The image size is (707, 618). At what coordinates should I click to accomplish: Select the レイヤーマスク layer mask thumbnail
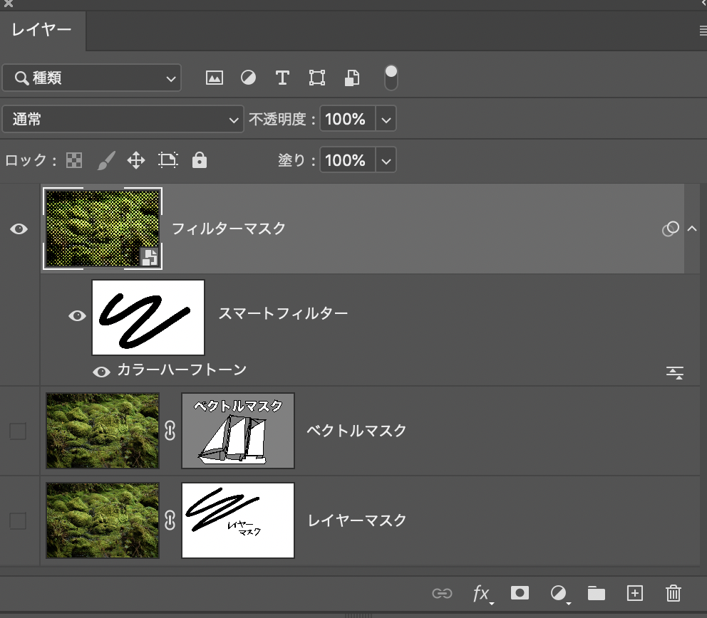pyautogui.click(x=237, y=520)
